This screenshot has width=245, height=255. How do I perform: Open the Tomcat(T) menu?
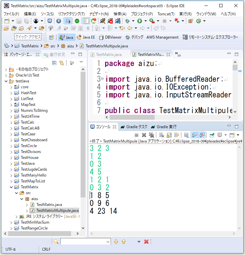[166, 14]
